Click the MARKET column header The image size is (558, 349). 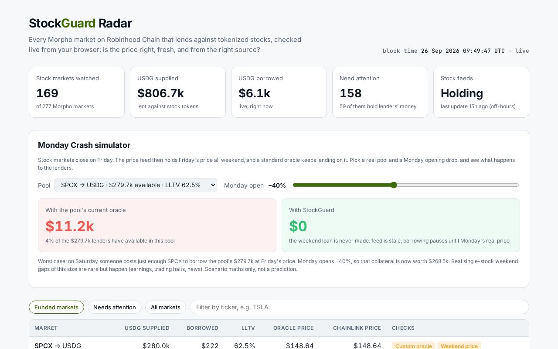tap(46, 328)
